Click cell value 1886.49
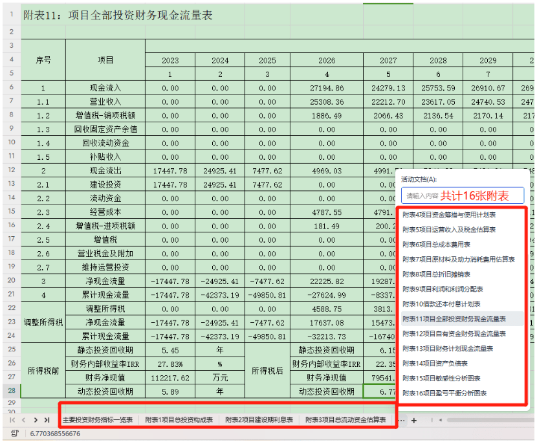Viewport: 537px width, 442px height. [x=327, y=116]
